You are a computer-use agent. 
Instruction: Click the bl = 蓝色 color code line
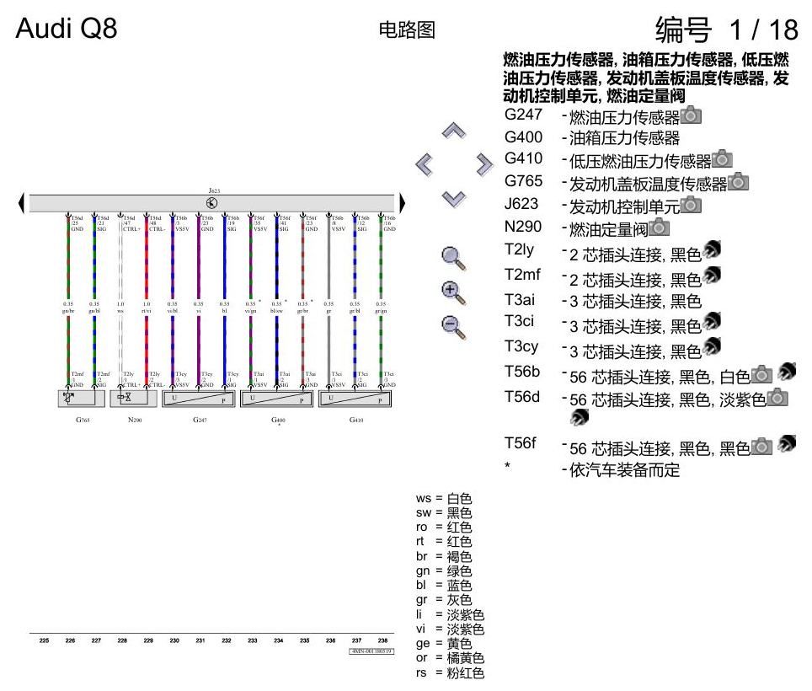[444, 586]
